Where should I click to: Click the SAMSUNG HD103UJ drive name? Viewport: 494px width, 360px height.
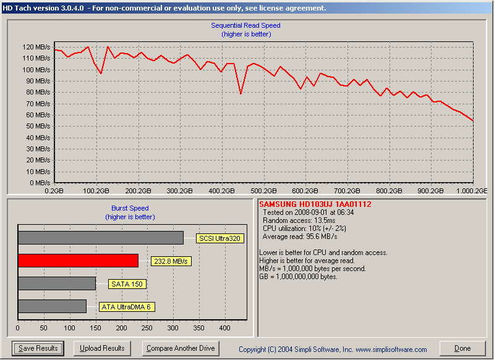click(315, 204)
